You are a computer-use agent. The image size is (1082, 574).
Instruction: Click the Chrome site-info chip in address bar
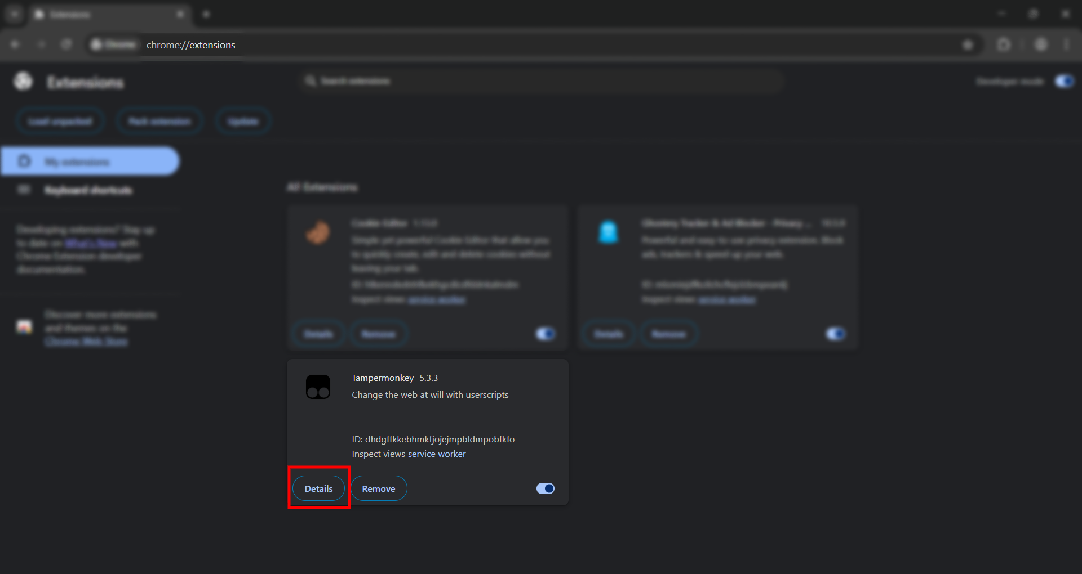pos(113,44)
